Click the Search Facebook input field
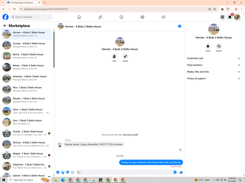This screenshot has height=183, width=245. (x=31, y=17)
